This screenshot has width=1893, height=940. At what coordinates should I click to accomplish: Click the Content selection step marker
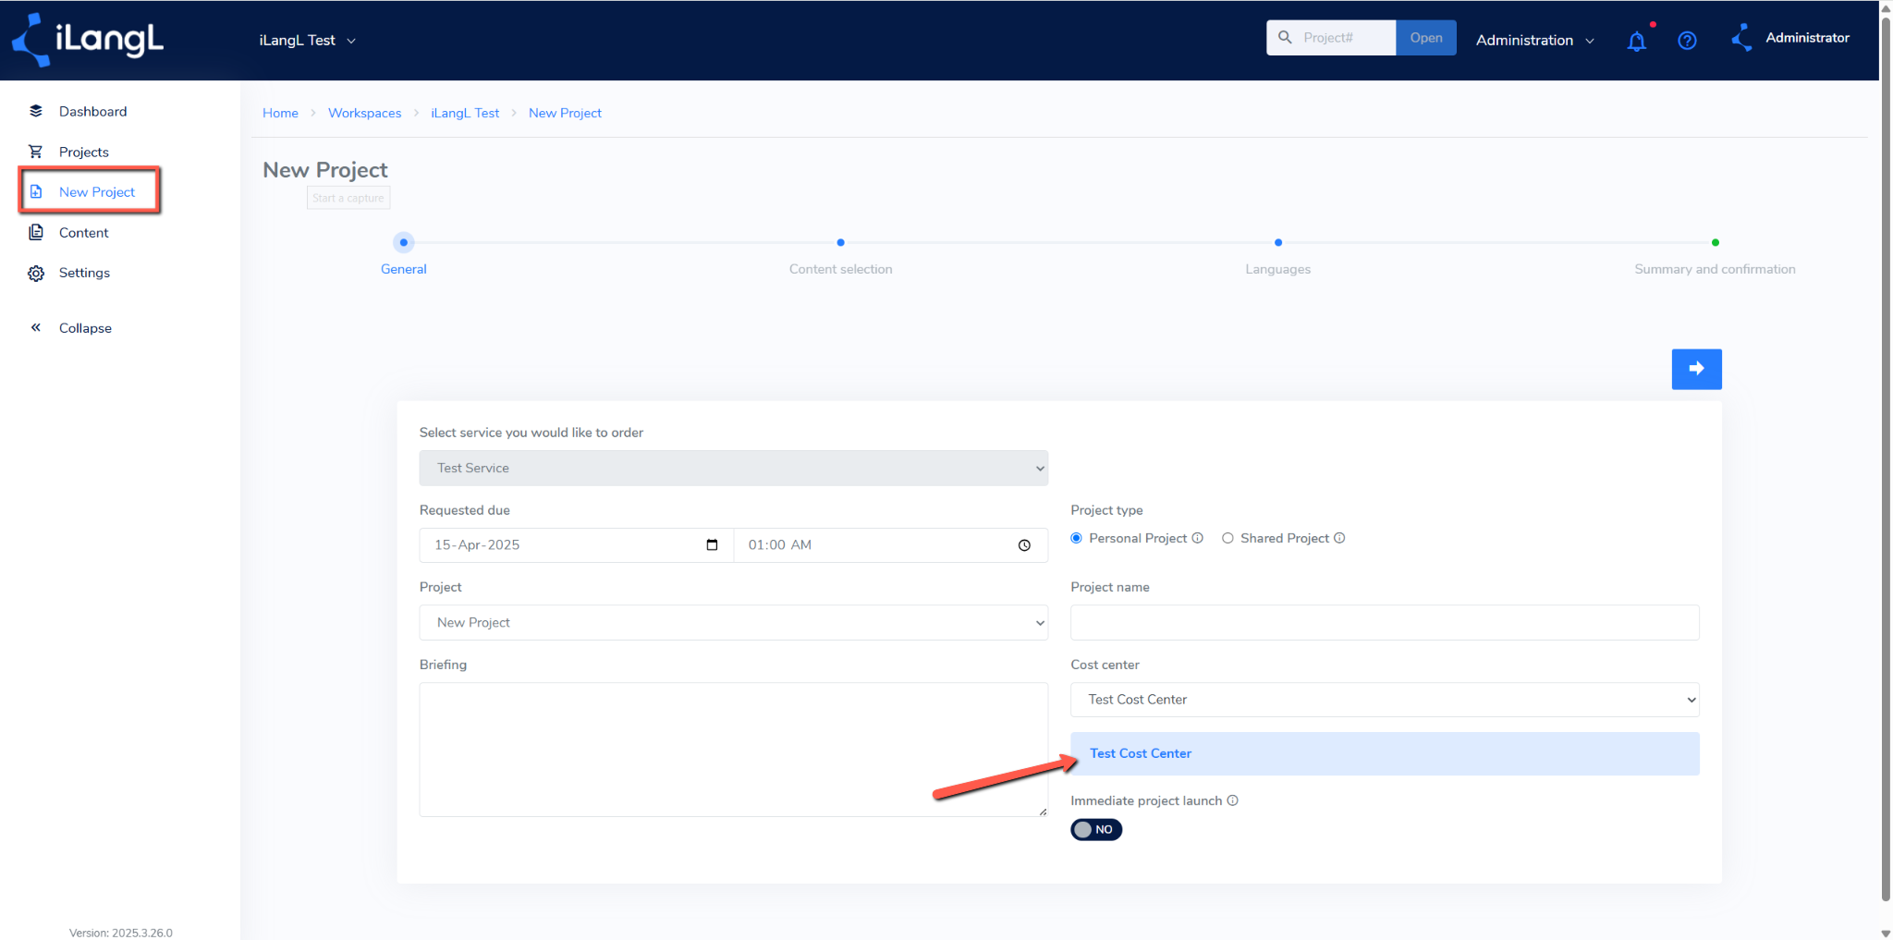pos(840,242)
